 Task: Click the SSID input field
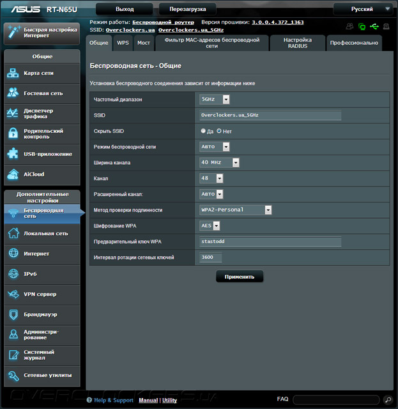click(270, 115)
